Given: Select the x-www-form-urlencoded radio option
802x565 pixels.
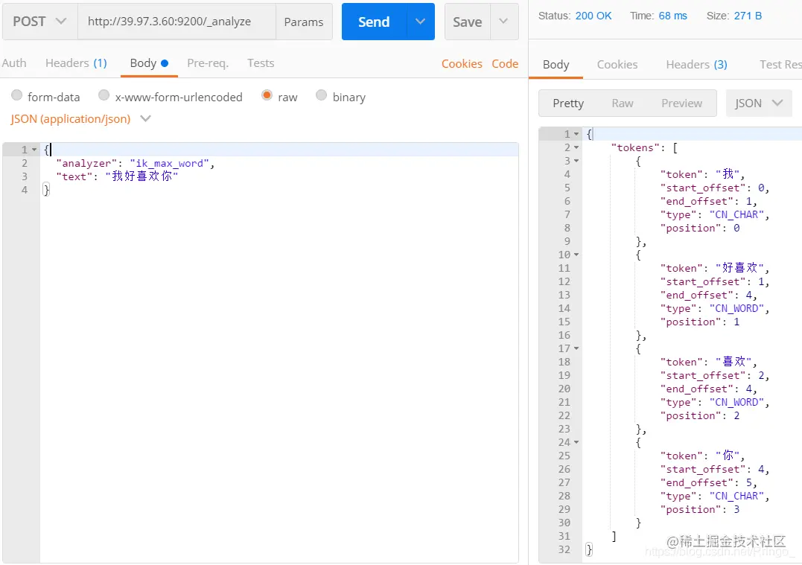Looking at the screenshot, I should (104, 95).
